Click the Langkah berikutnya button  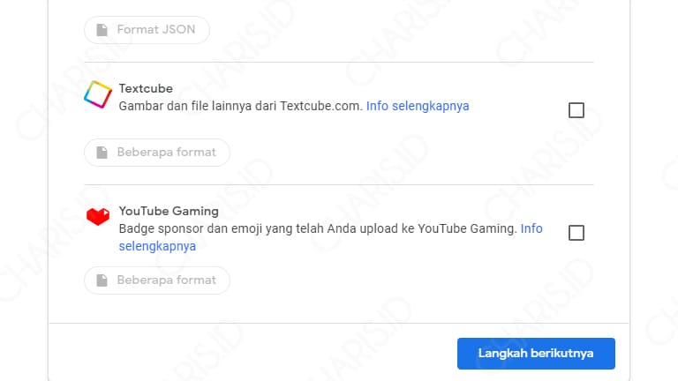[x=536, y=354]
